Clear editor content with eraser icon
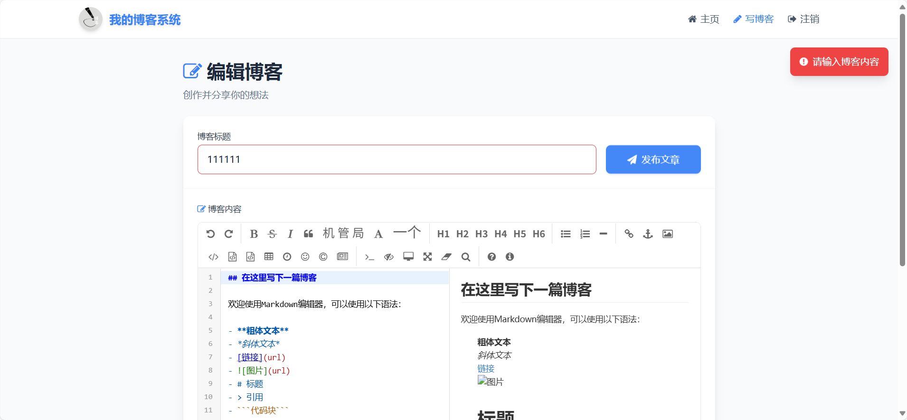Image resolution: width=907 pixels, height=420 pixels. click(446, 257)
